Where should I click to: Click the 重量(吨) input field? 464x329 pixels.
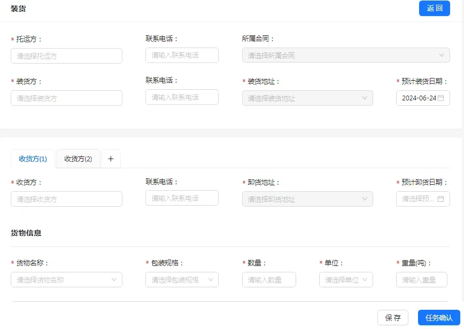tap(421, 280)
